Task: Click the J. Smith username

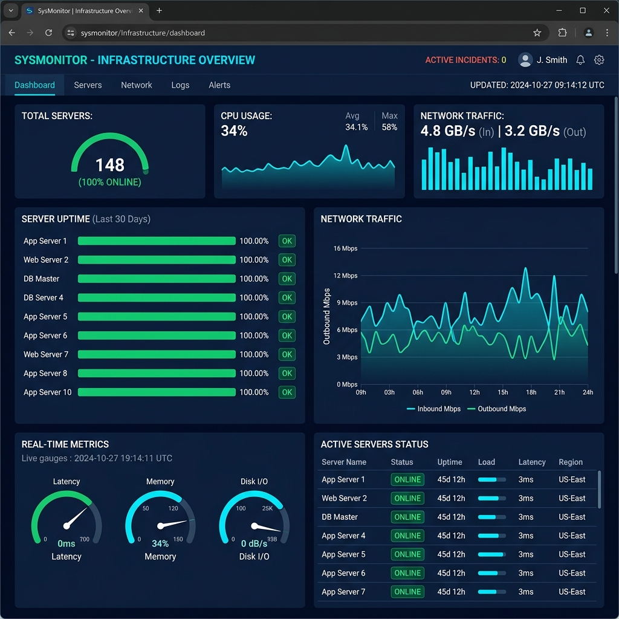Action: (x=551, y=60)
